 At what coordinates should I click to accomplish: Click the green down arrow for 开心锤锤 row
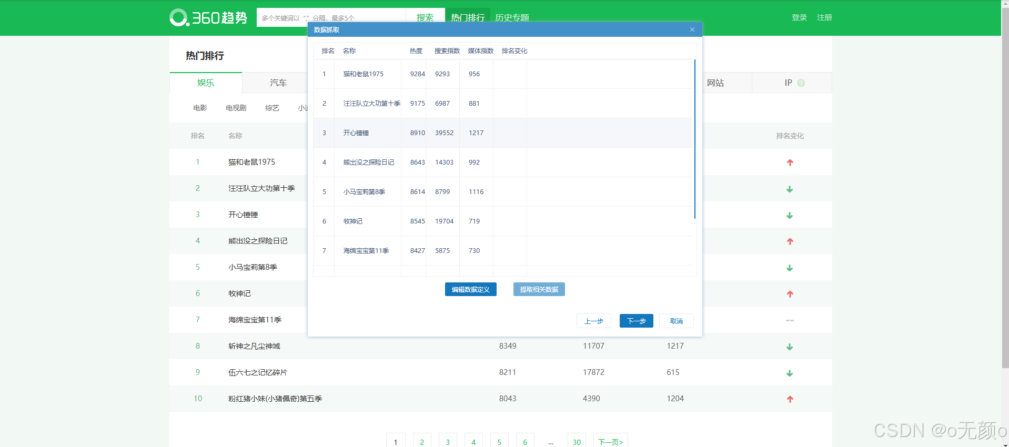pos(790,215)
